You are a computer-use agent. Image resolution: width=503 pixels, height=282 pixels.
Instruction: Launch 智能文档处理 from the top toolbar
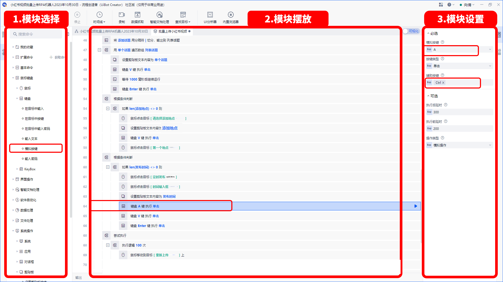tap(160, 17)
